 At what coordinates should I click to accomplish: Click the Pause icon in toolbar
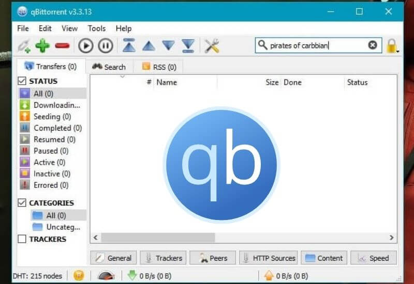pyautogui.click(x=105, y=46)
